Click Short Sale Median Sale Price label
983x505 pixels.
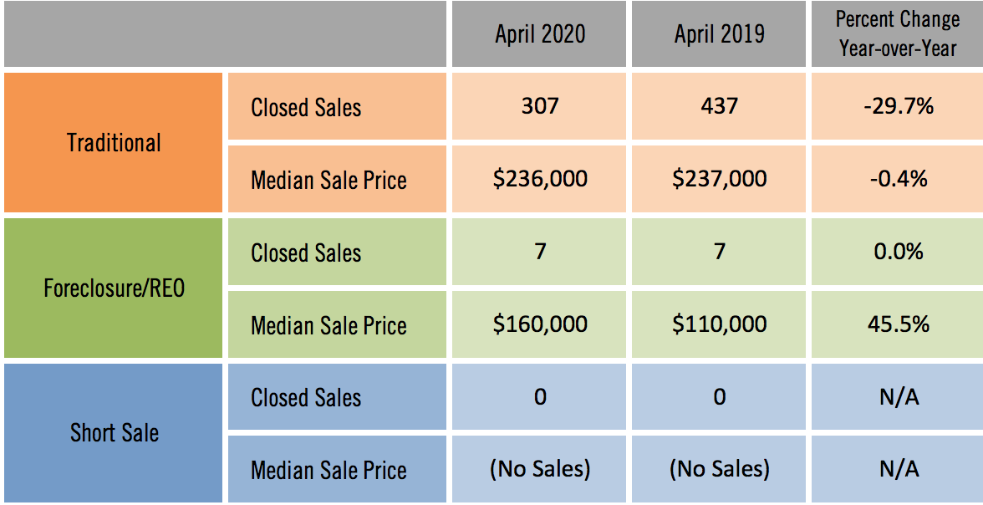click(x=329, y=470)
